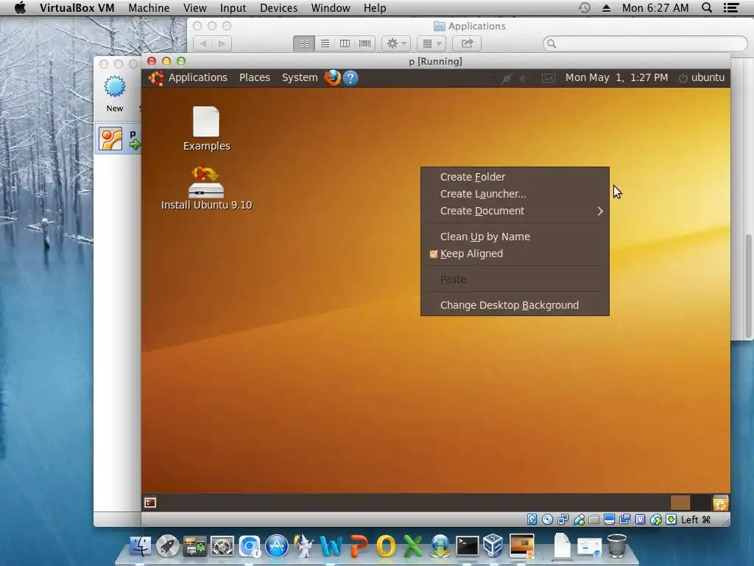754x566 pixels.
Task: Switch Finder to icon view
Action: pos(304,43)
